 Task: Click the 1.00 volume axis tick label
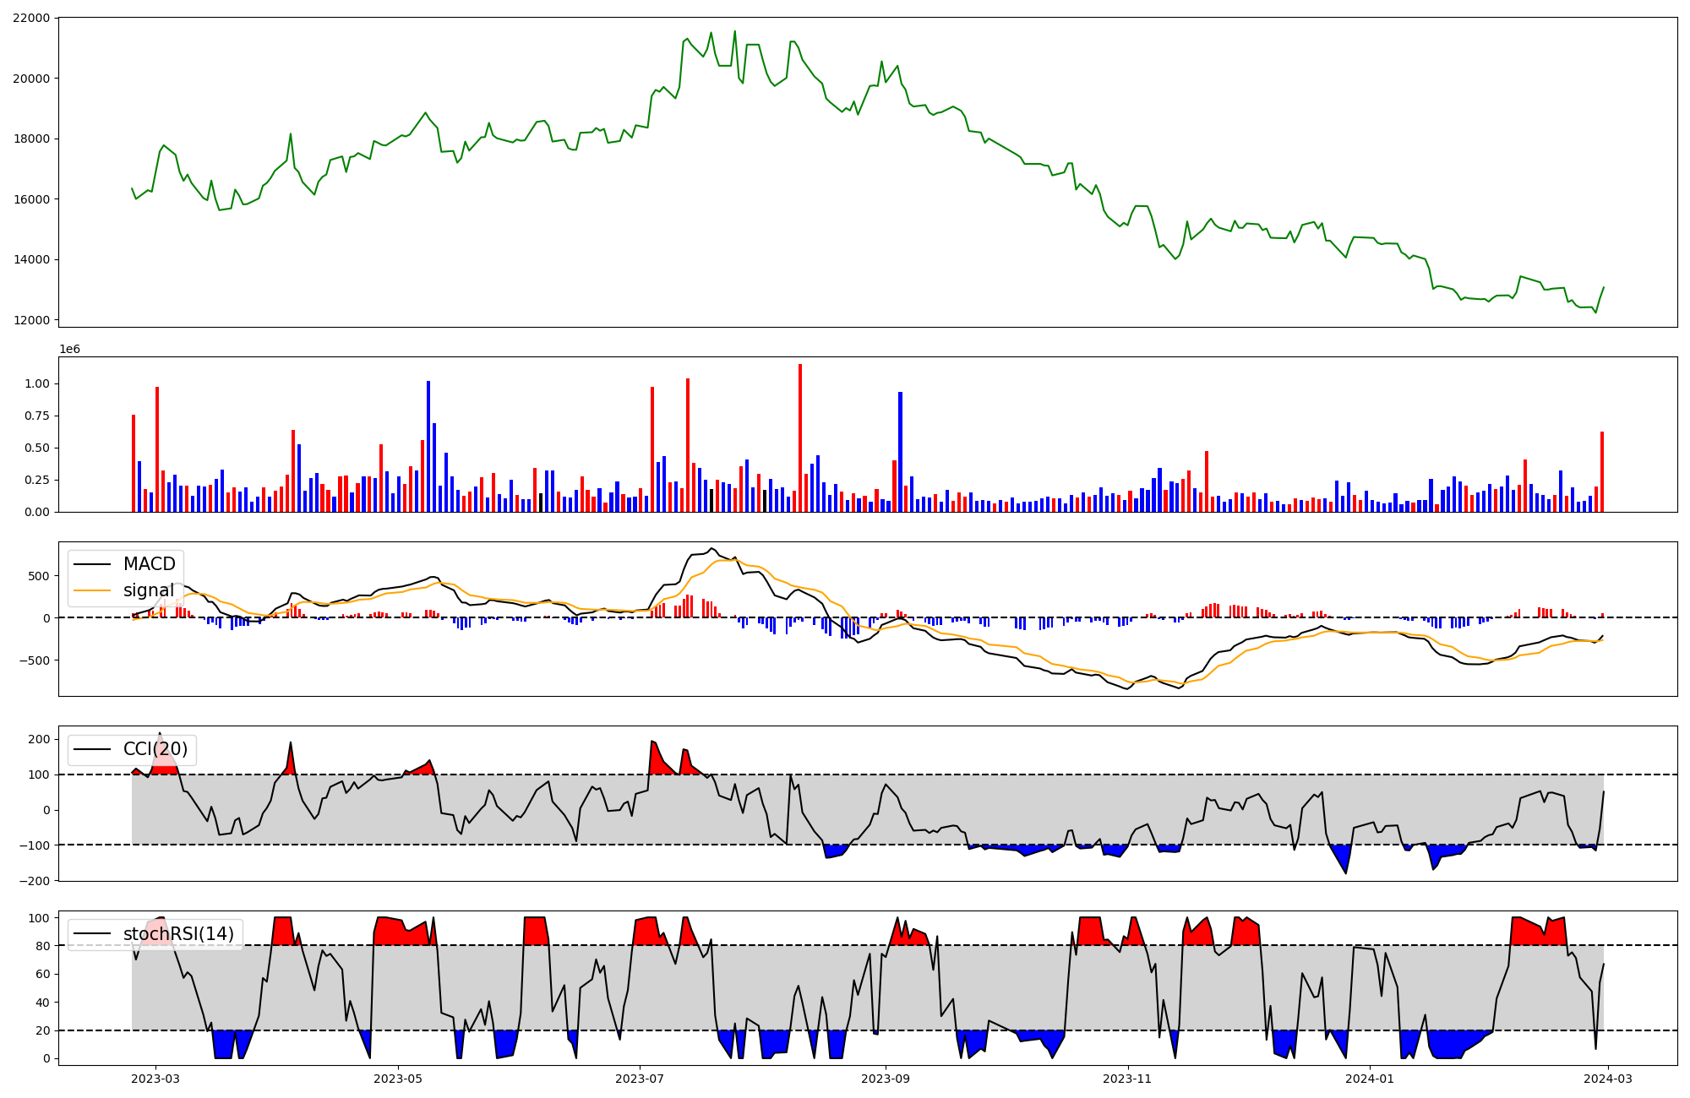click(37, 383)
